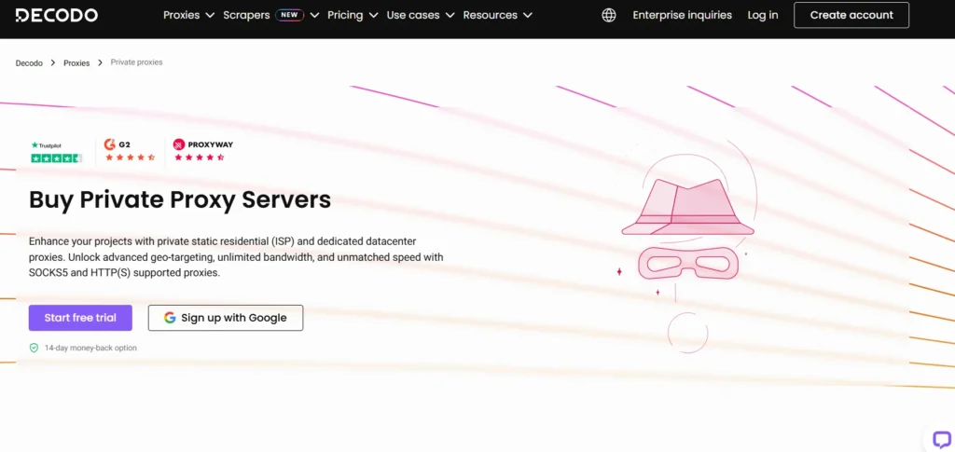Click the Create account button
Screen dimensions: 955x452
[x=851, y=15]
